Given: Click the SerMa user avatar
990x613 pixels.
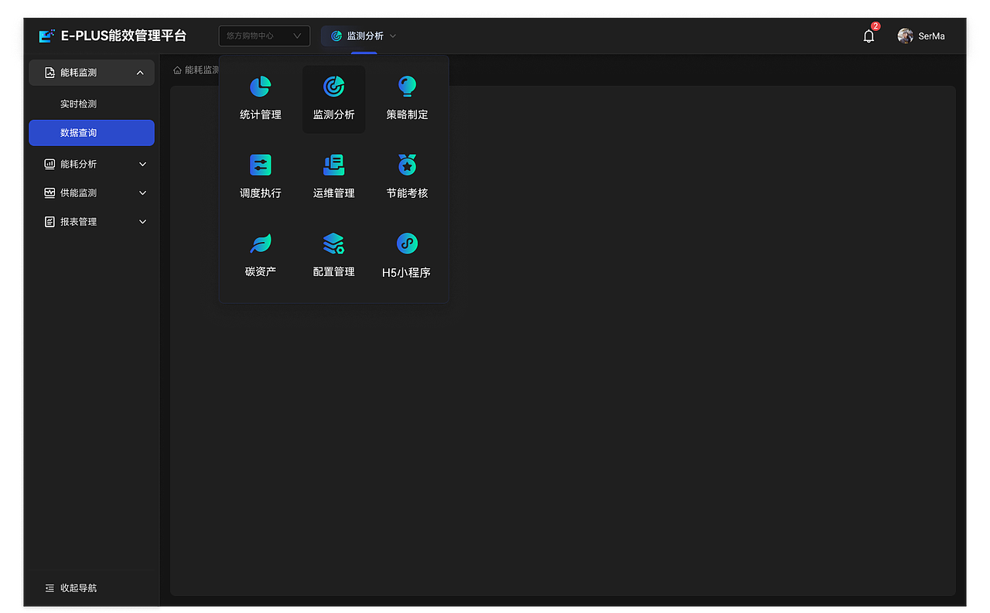Looking at the screenshot, I should tap(905, 36).
